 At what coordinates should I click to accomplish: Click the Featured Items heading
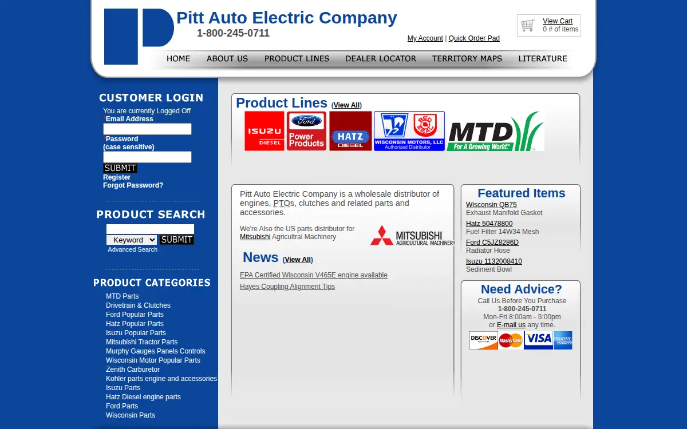[522, 193]
